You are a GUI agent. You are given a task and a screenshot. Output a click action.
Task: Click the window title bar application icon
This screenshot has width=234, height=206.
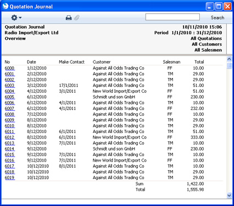point(5,6)
